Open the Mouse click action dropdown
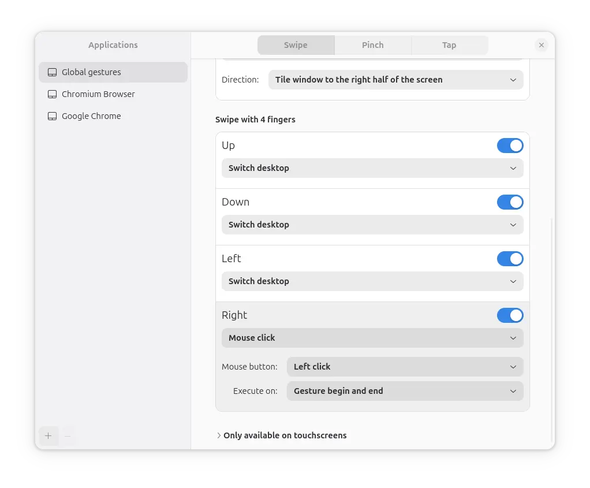The image size is (590, 488). pos(372,338)
